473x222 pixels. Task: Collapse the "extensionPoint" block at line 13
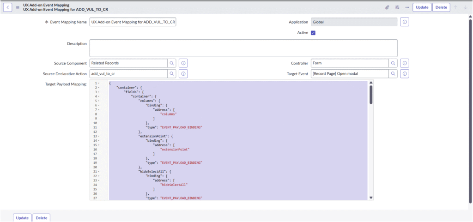pos(99,136)
